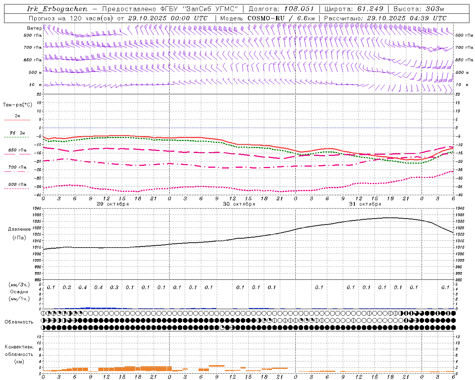475x380 pixels.
Task: Click the (мм/1ч.) precipitation unit label
Action: point(19,299)
